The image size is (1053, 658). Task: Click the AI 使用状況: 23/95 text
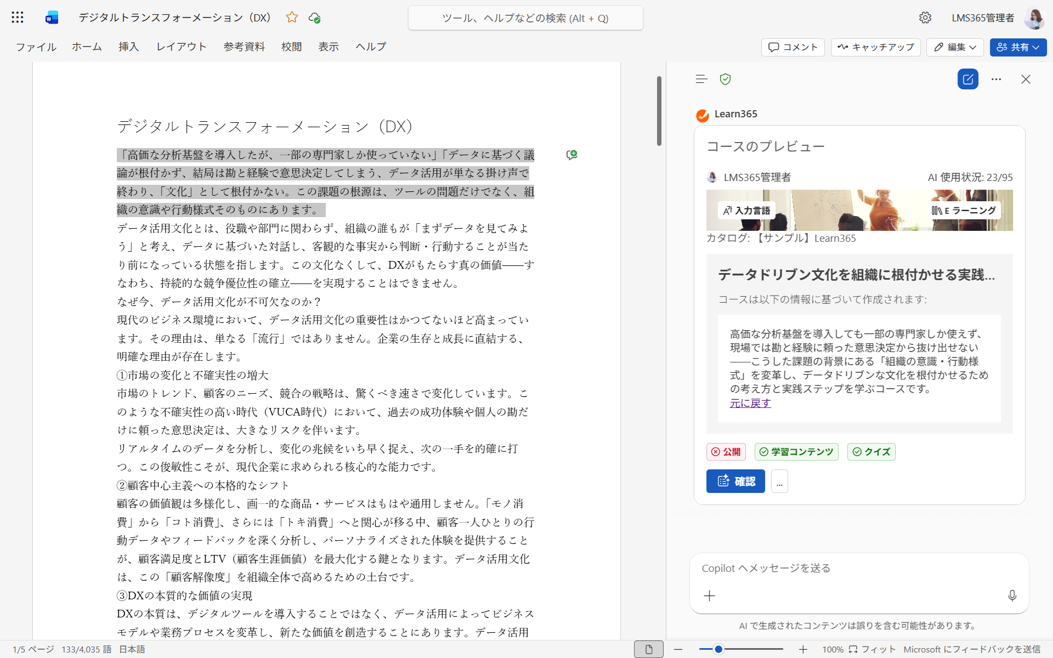tap(970, 178)
